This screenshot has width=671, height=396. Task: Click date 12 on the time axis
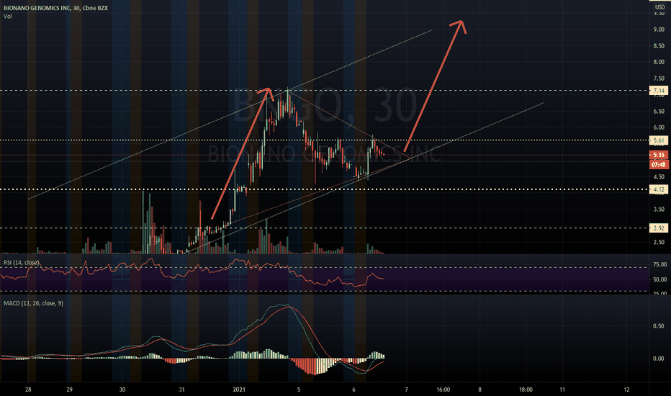point(627,390)
